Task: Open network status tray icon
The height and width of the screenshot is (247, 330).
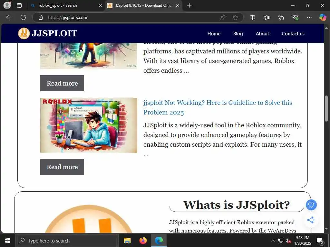Action: [281, 241]
